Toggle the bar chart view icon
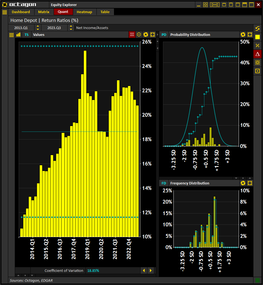263x285 pixels. click(x=18, y=35)
